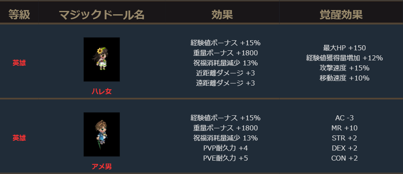403x174 pixels.
Task: Select the PVE耐久力 +5 effect line
Action: click(x=225, y=158)
